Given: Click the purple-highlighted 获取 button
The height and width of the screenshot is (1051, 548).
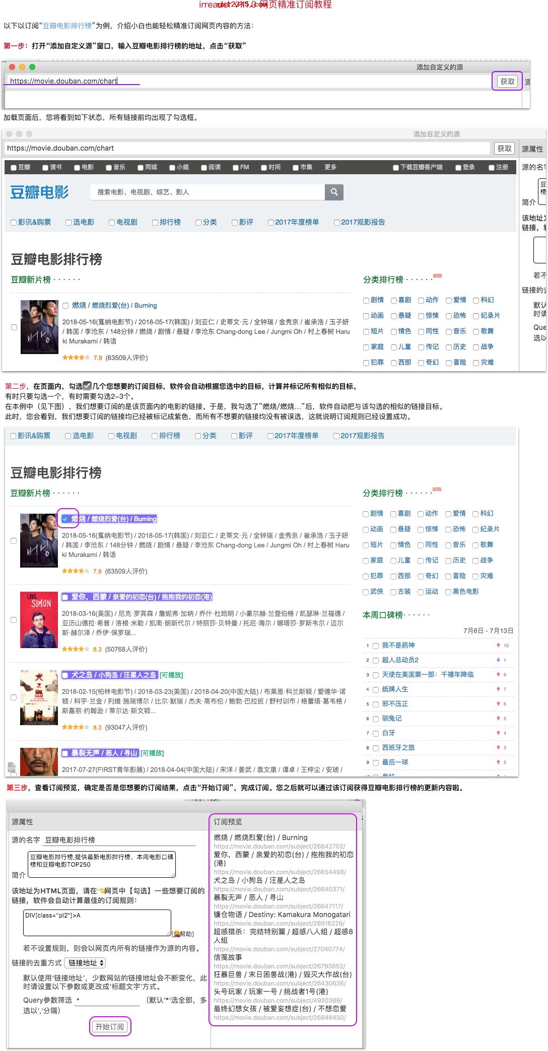Looking at the screenshot, I should (507, 81).
